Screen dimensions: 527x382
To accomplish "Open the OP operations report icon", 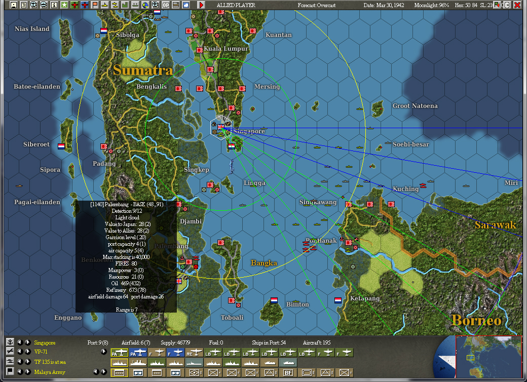I will tap(166, 5).
